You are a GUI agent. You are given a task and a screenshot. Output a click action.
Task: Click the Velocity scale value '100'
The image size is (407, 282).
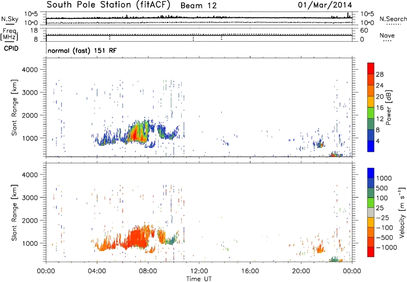(x=382, y=198)
